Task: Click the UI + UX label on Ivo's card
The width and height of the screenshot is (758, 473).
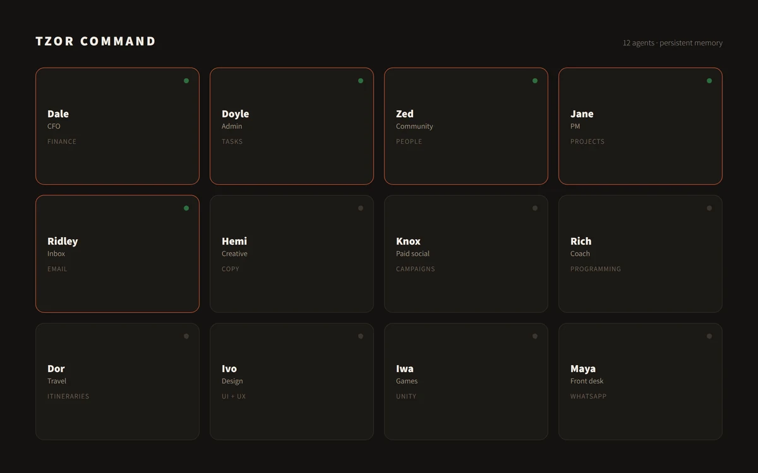Action: pyautogui.click(x=234, y=397)
